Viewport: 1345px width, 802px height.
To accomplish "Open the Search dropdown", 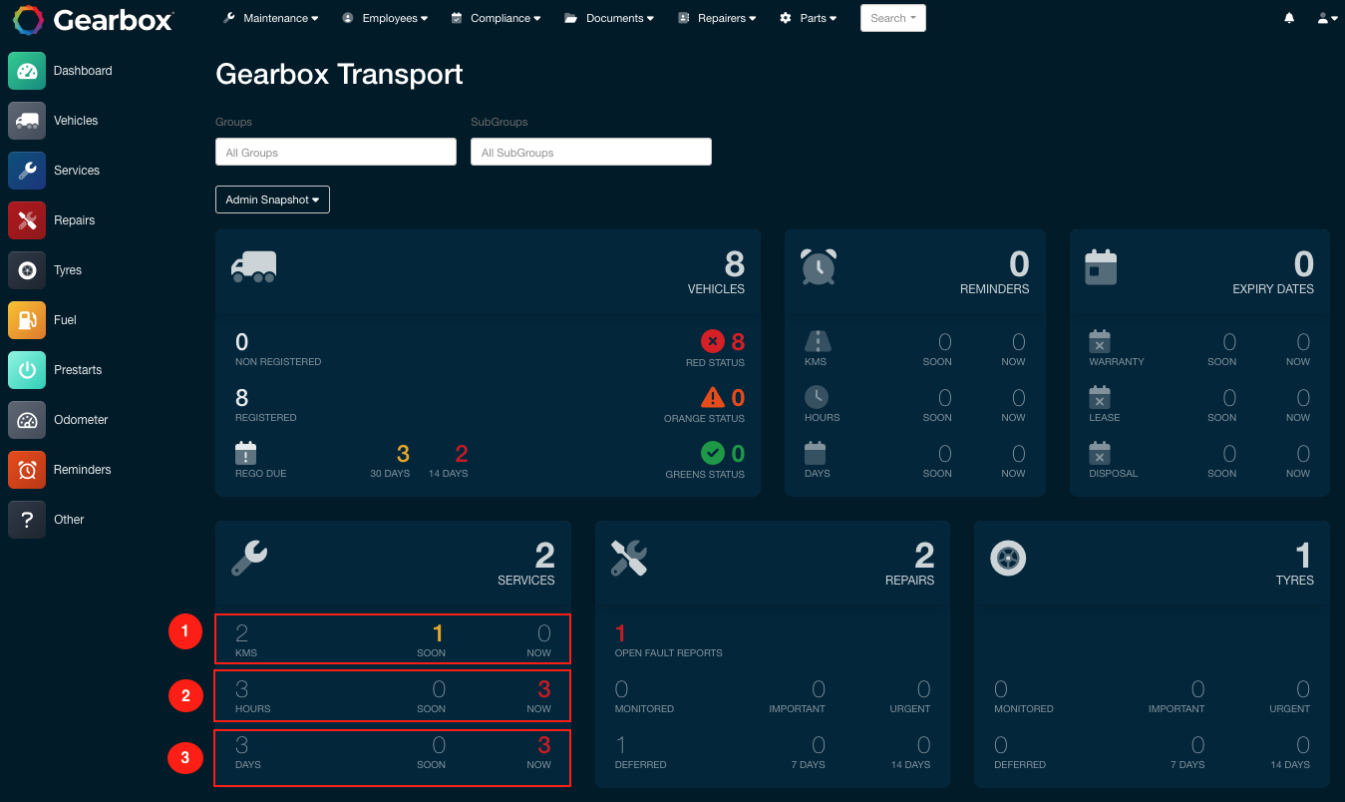I will tap(893, 18).
